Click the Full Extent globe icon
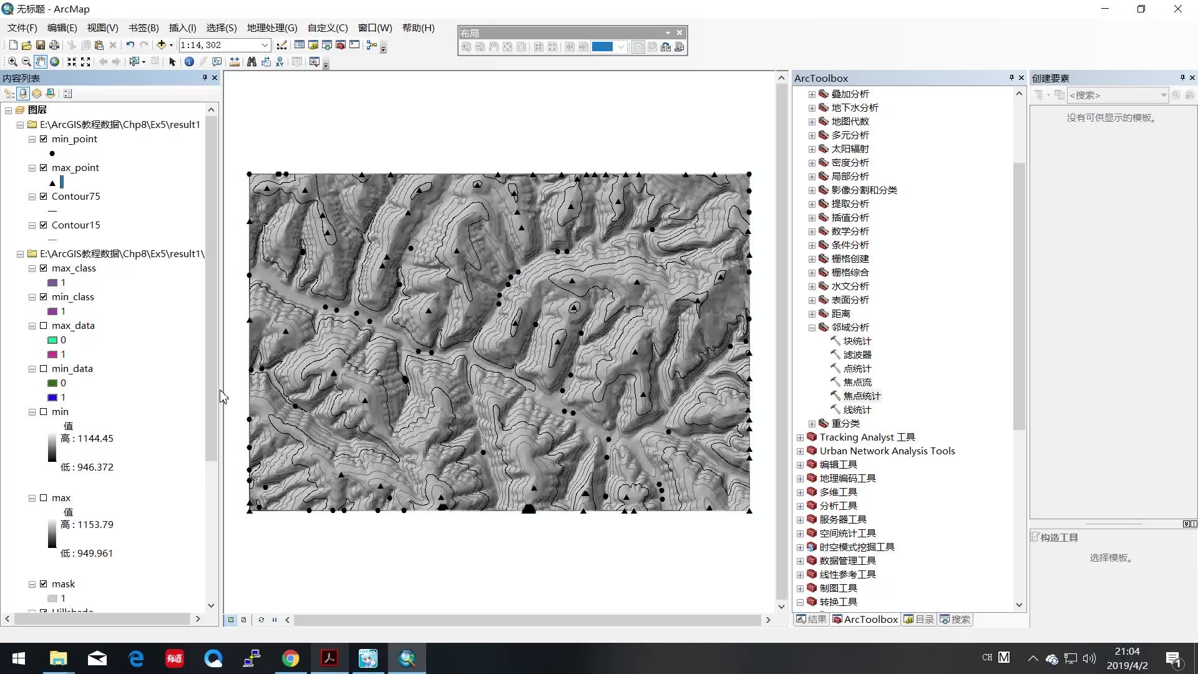Image resolution: width=1198 pixels, height=674 pixels. click(x=54, y=62)
